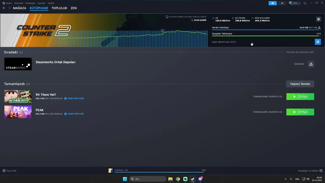
Task: Click Hepsini Temizle button
Action: tap(300, 84)
